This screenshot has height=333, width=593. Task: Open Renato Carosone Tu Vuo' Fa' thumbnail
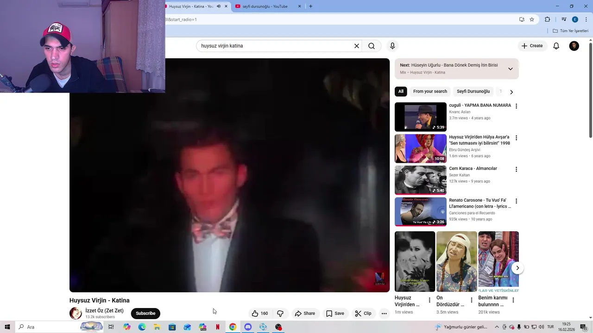[420, 212]
